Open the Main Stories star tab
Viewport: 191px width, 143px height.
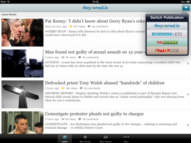[85, 139]
